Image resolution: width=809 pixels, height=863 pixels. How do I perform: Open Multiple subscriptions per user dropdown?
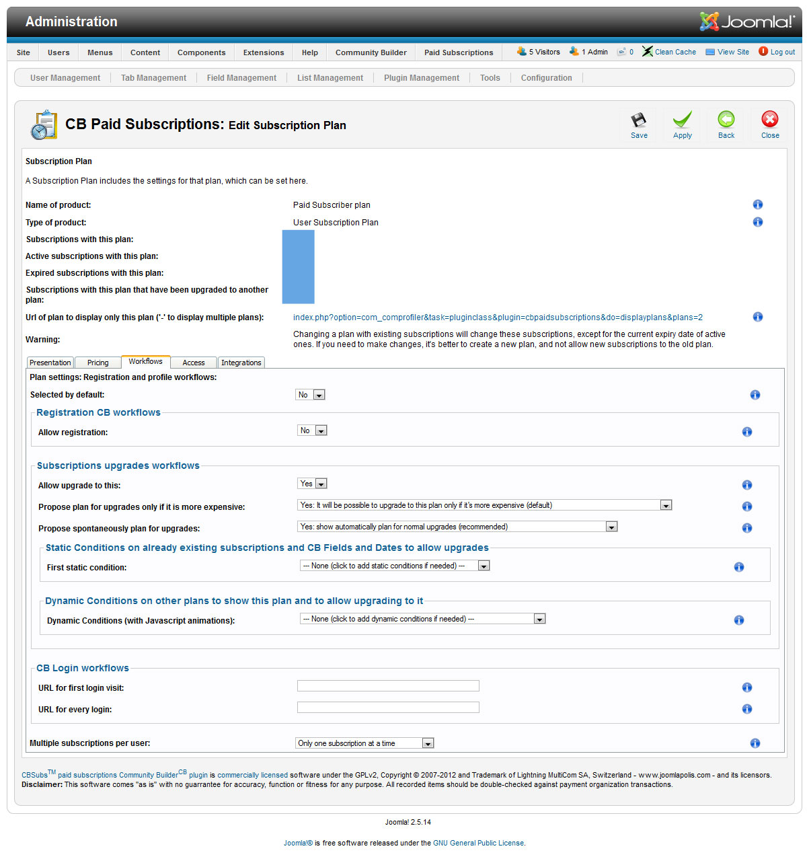(x=364, y=743)
